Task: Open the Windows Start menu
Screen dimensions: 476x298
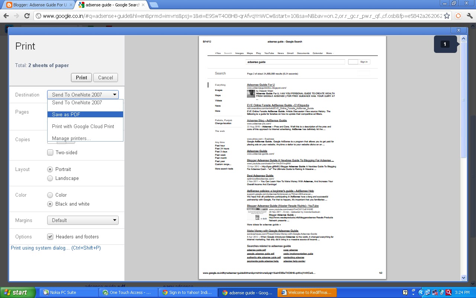Action: point(18,292)
